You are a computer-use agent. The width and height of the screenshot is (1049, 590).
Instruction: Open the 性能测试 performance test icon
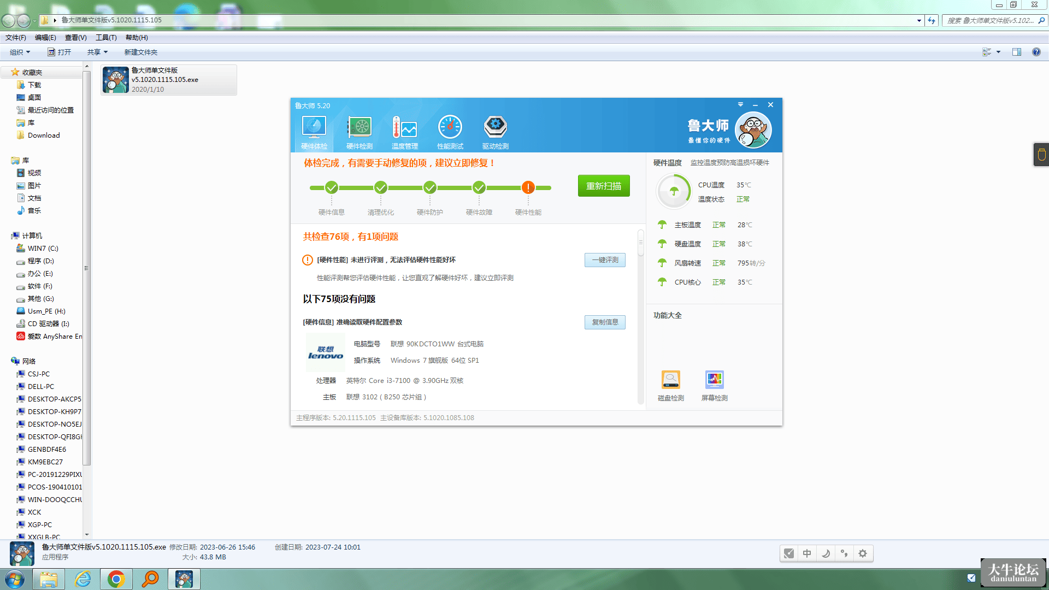450,132
